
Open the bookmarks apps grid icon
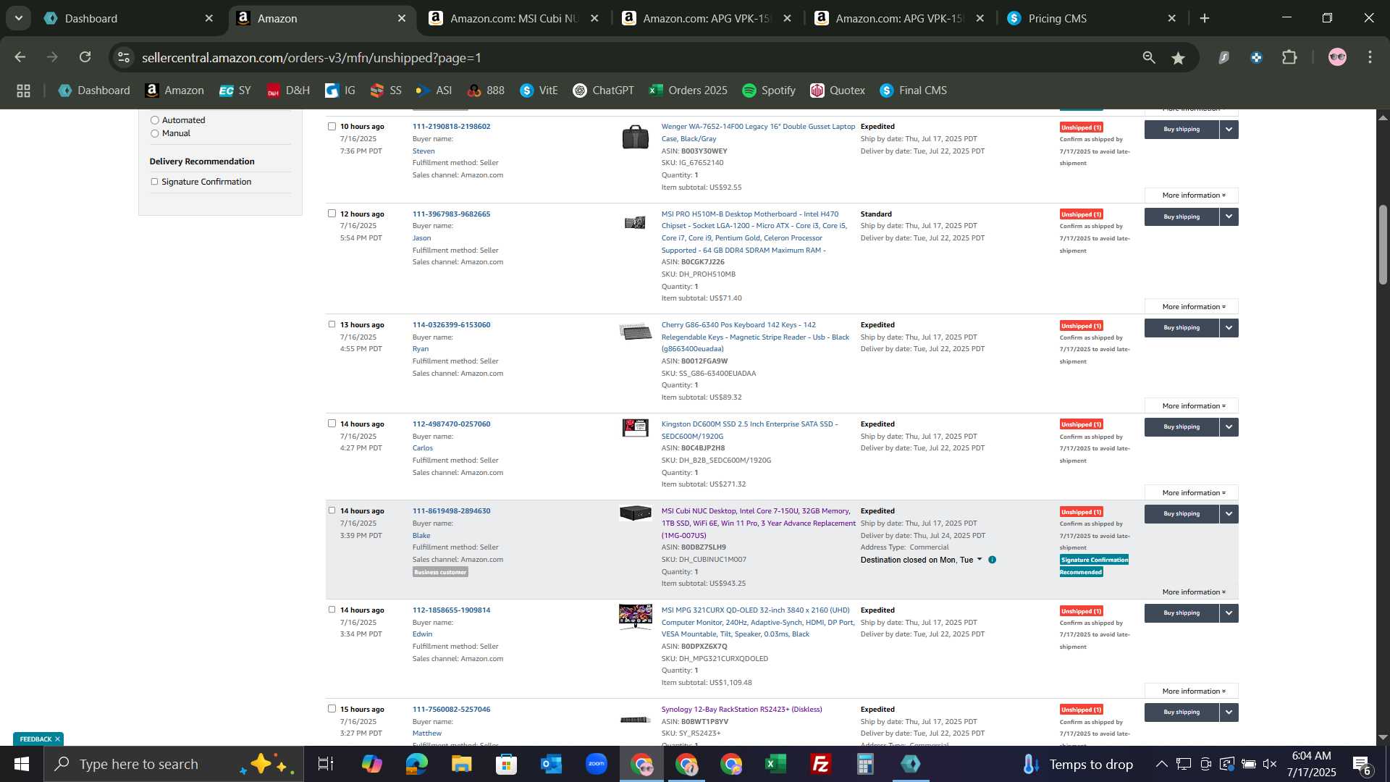[23, 91]
